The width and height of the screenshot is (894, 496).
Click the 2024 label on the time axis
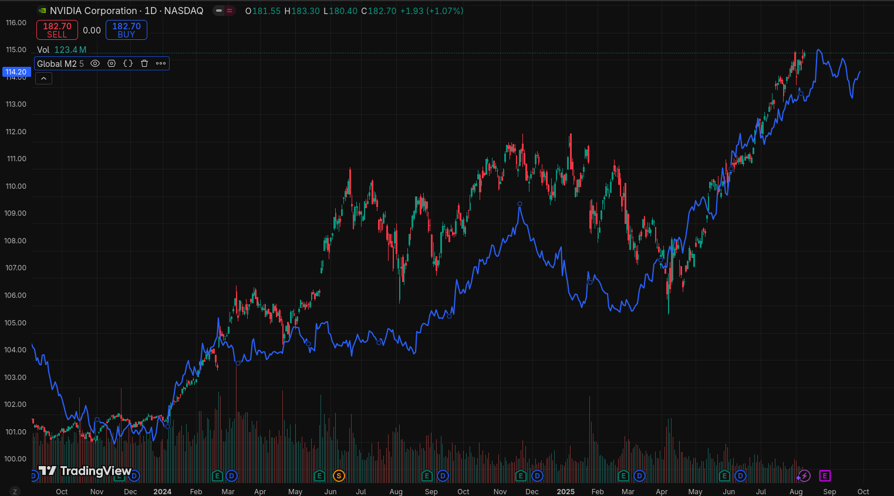pos(163,491)
